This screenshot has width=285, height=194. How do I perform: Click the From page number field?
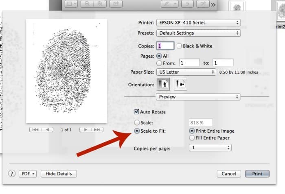[189, 63]
